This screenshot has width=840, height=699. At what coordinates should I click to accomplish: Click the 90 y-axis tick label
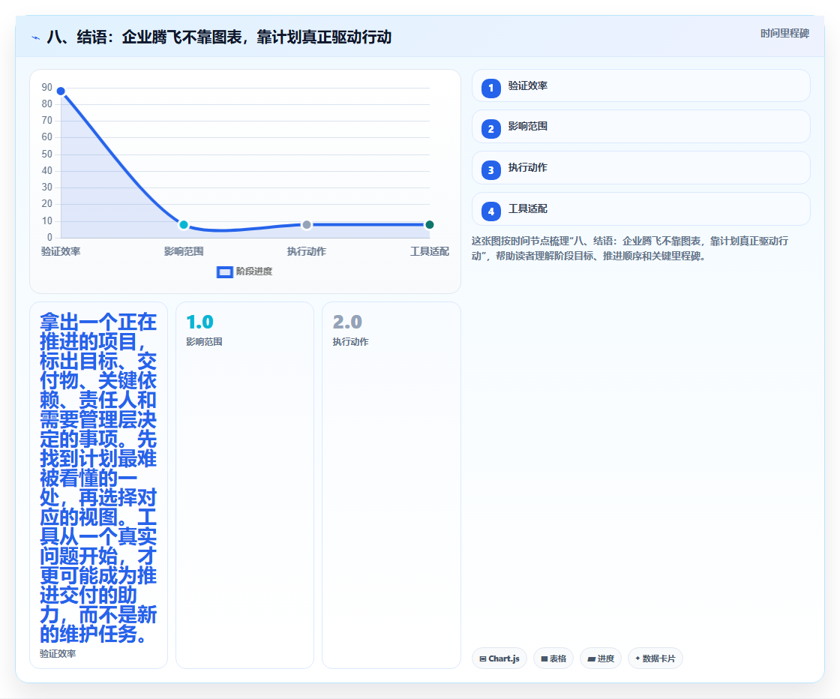point(47,87)
